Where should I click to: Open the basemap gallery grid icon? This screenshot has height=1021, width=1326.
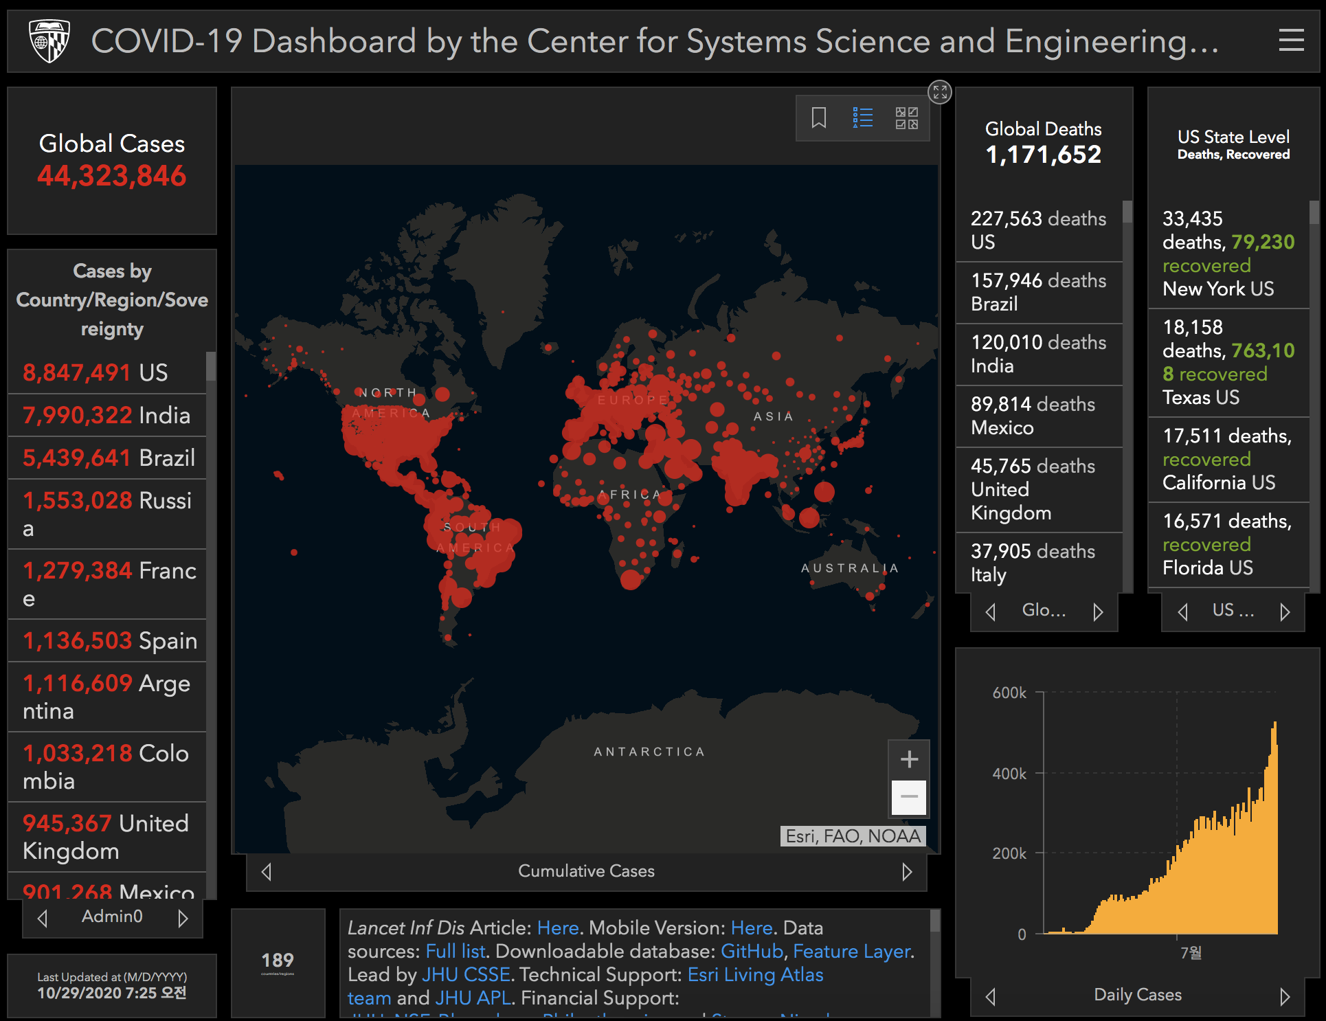(x=906, y=117)
